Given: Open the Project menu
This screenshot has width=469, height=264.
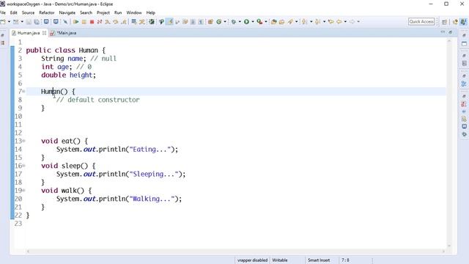Looking at the screenshot, I should [103, 12].
